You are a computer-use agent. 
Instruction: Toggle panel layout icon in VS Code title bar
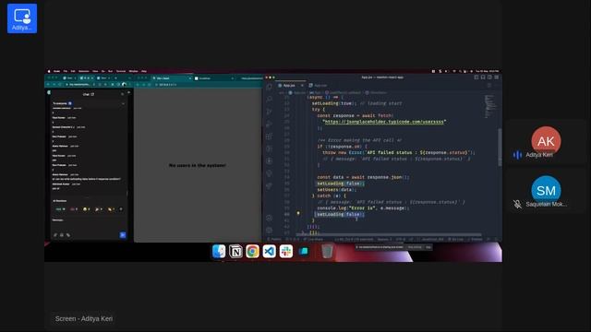pyautogui.click(x=483, y=77)
